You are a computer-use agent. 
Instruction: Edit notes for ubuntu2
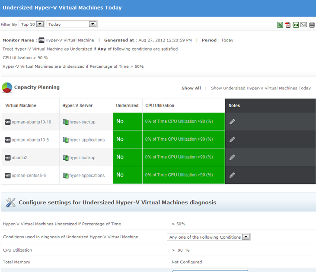[232, 157]
